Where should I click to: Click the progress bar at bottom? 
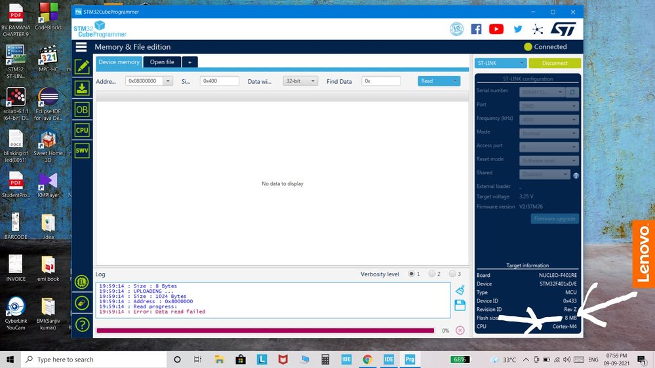(266, 331)
